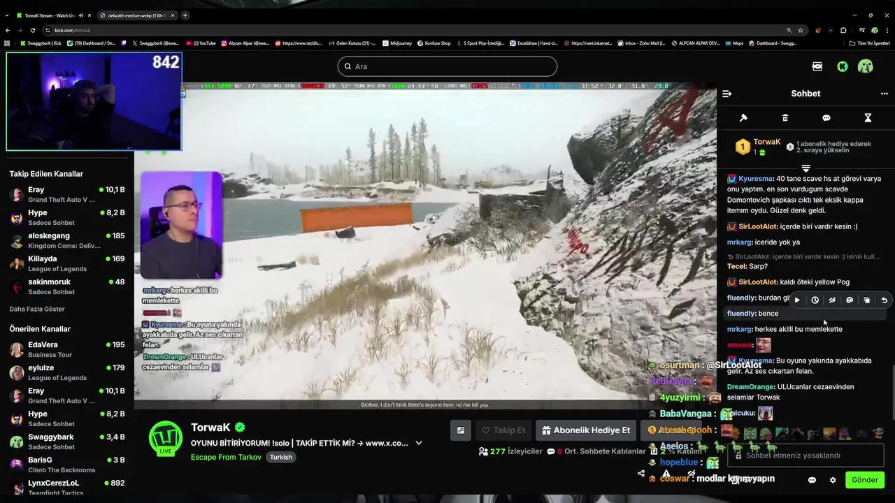Open Killayda League of Legends channel
Screen dimensions: 895x503
67,264
